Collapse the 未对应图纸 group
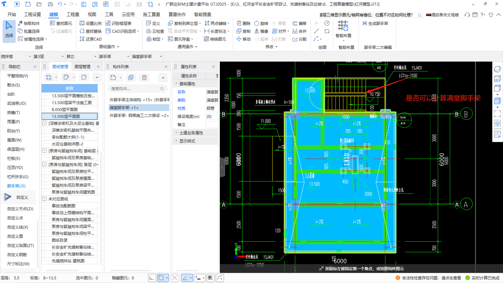Screen dimensions: 503x283 point(44,199)
